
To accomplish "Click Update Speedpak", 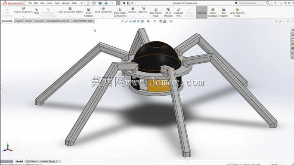I will [x=213, y=13].
